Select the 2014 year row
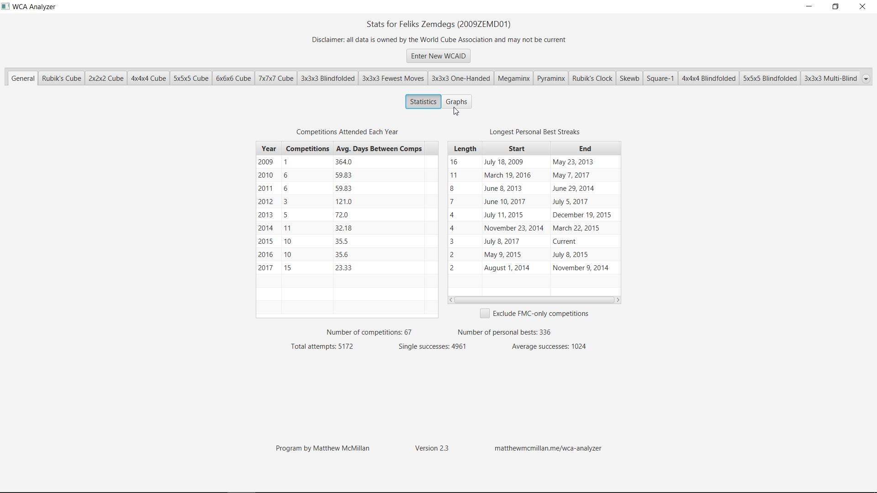Image resolution: width=877 pixels, height=493 pixels. click(x=347, y=228)
